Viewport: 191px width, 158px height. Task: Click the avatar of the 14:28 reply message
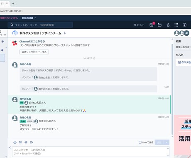click(x=15, y=118)
